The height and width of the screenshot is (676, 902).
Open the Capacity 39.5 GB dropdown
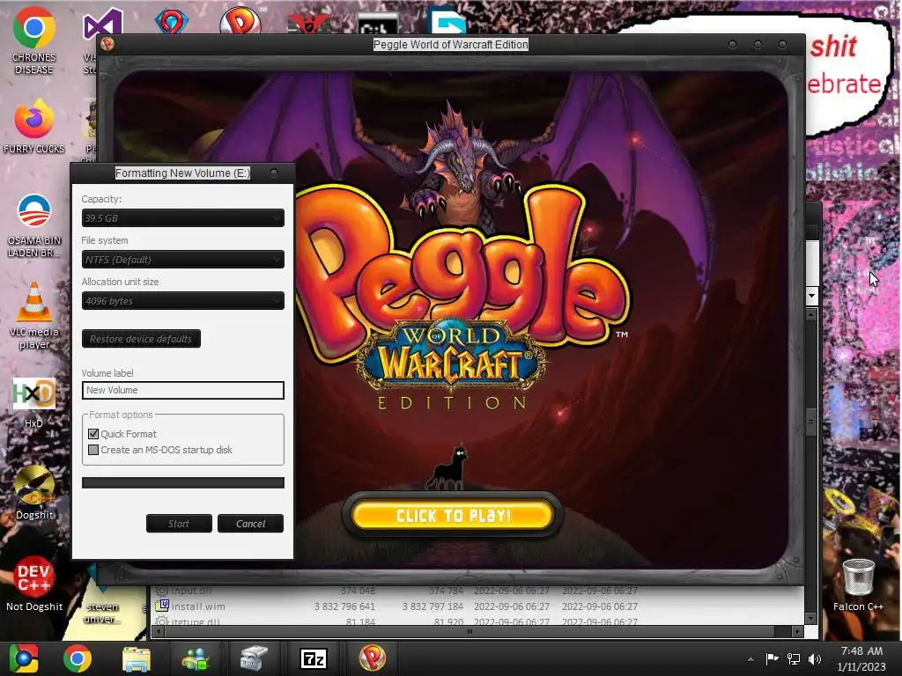183,218
